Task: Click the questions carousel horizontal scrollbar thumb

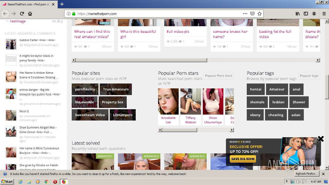Action: point(141,60)
